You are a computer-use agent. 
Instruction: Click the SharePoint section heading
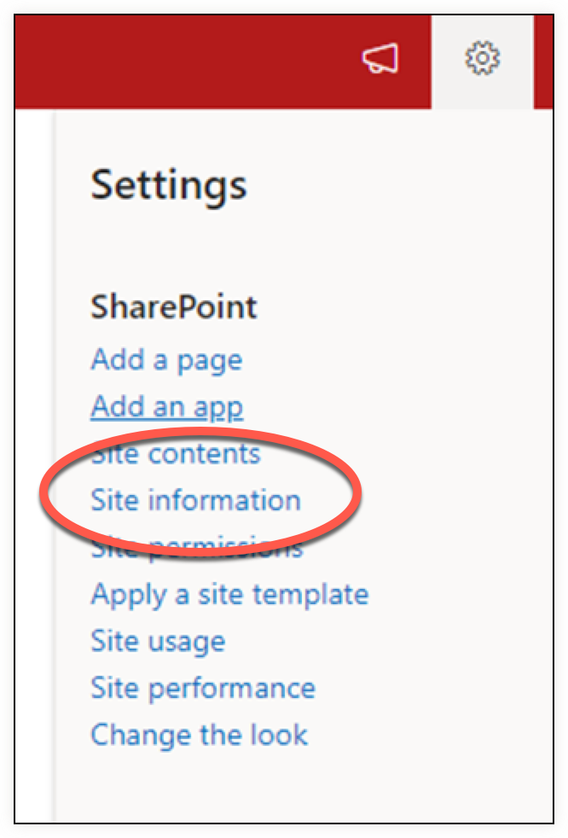pos(174,306)
